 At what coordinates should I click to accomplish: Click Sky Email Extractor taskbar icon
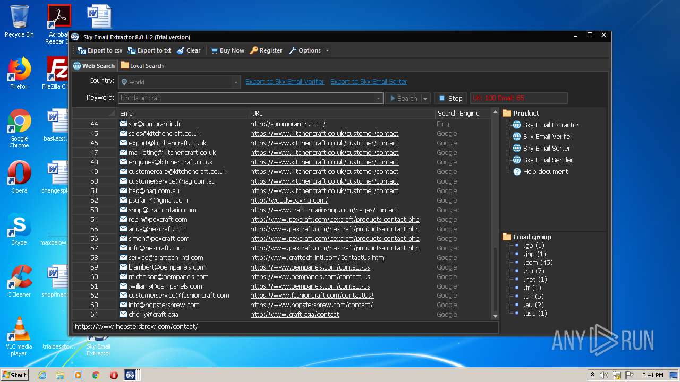click(x=130, y=375)
